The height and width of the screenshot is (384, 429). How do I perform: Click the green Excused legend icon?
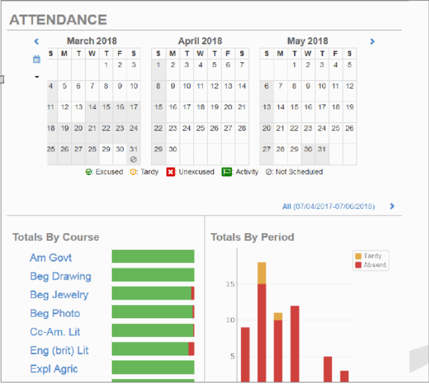point(89,172)
